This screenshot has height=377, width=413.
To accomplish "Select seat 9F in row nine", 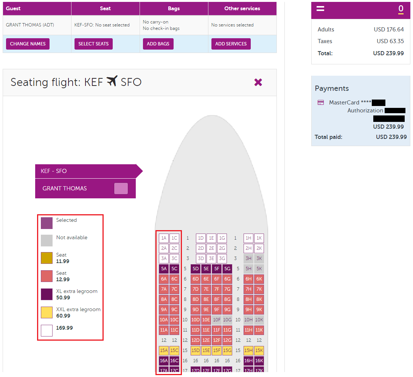I will (x=217, y=310).
